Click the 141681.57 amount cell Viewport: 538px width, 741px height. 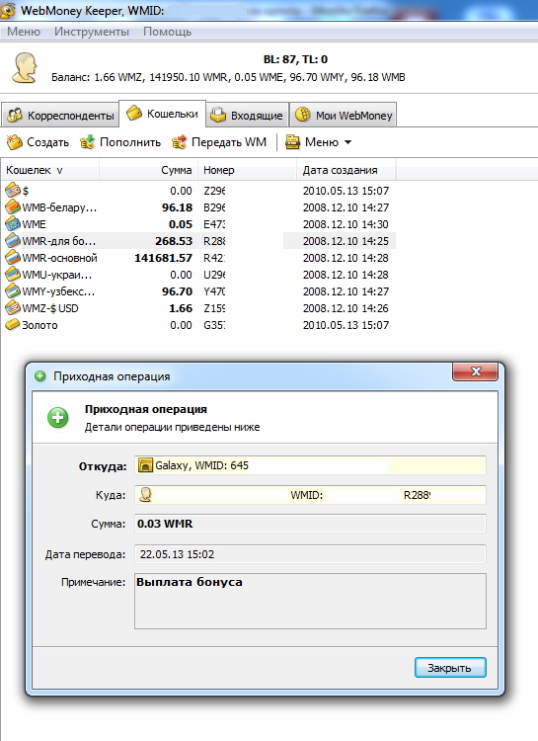(x=164, y=258)
